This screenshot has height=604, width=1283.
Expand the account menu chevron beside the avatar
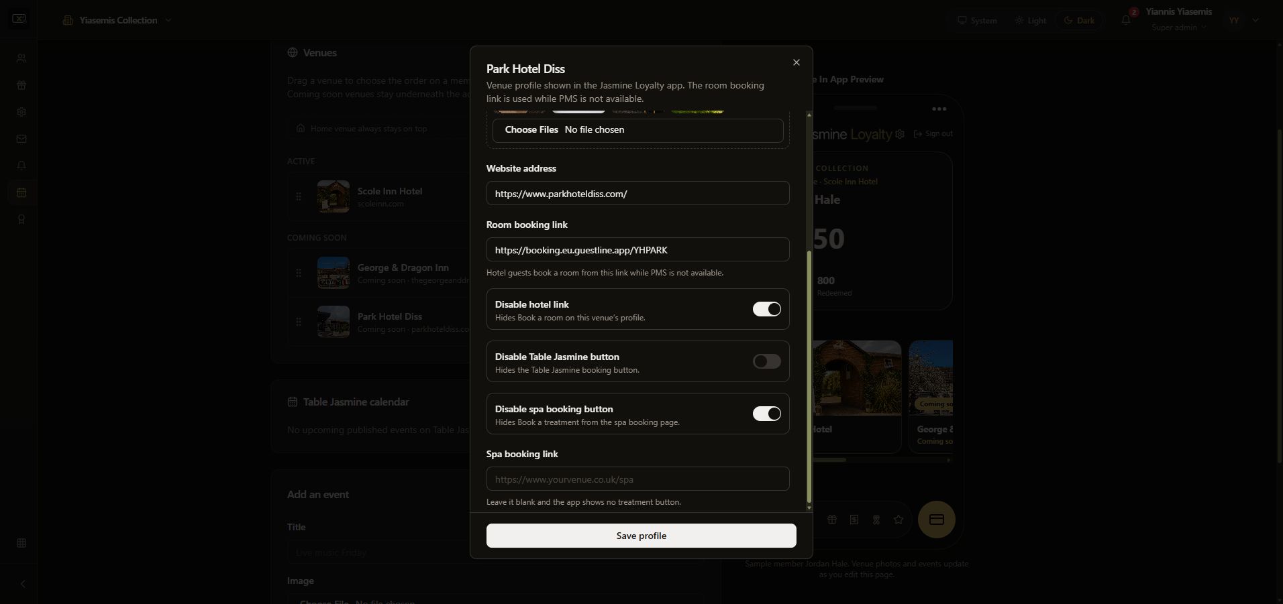tap(1255, 20)
